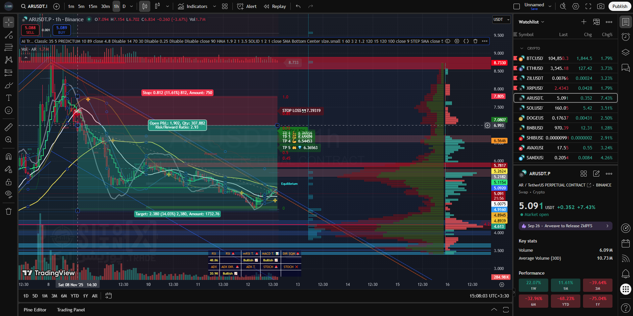Click the trash icon to remove drawings
633x316 pixels.
click(x=9, y=211)
